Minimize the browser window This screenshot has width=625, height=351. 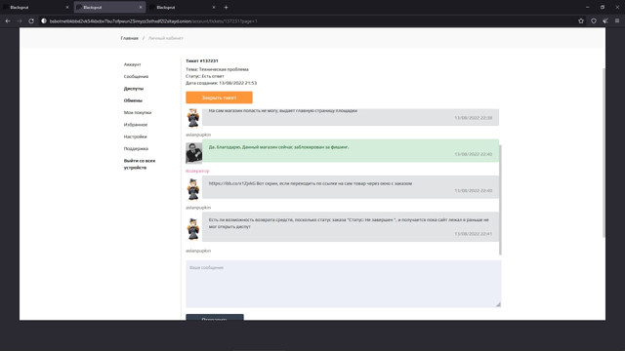point(587,7)
